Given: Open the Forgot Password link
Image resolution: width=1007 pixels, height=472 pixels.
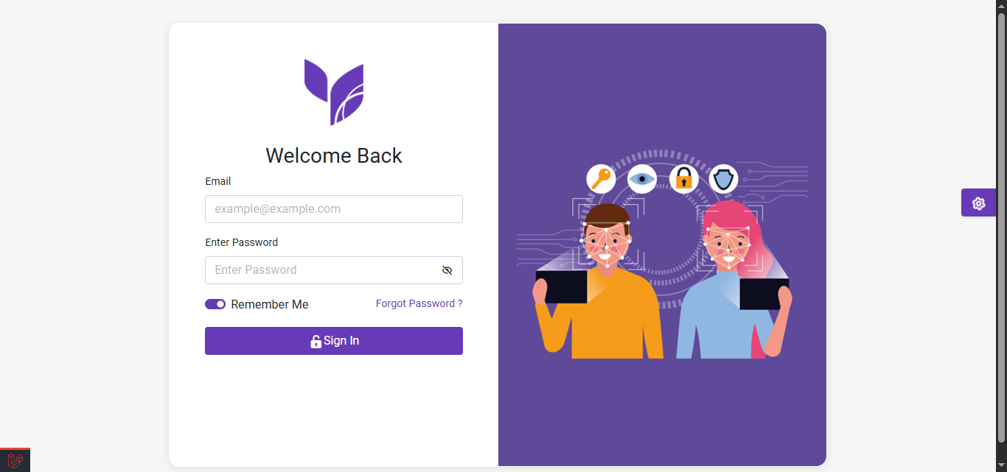Looking at the screenshot, I should 419,303.
